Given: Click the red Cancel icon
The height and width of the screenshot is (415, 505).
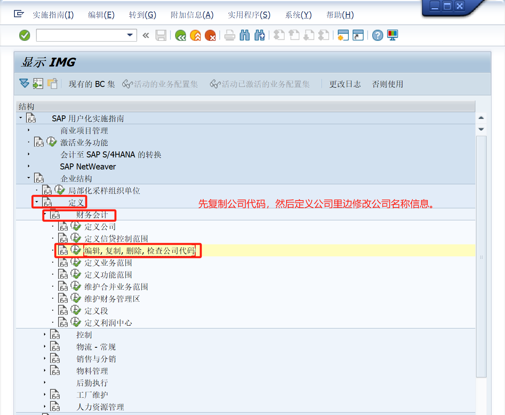Looking at the screenshot, I should (x=210, y=35).
